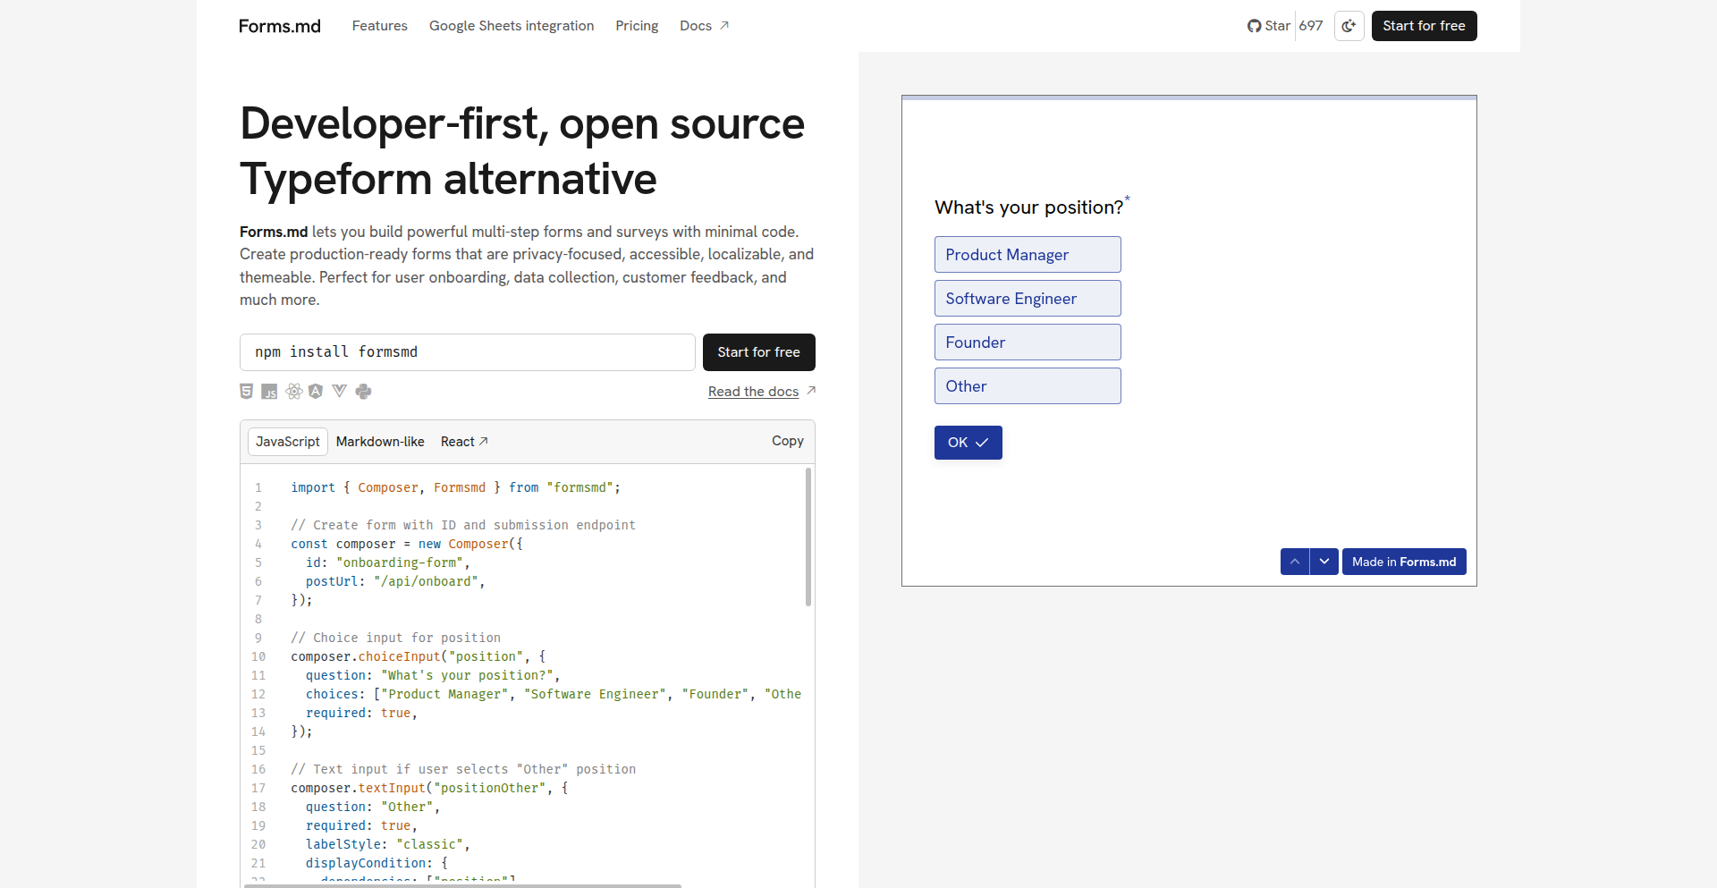Click the Python logo icon
This screenshot has width=1717, height=888.
point(363,392)
